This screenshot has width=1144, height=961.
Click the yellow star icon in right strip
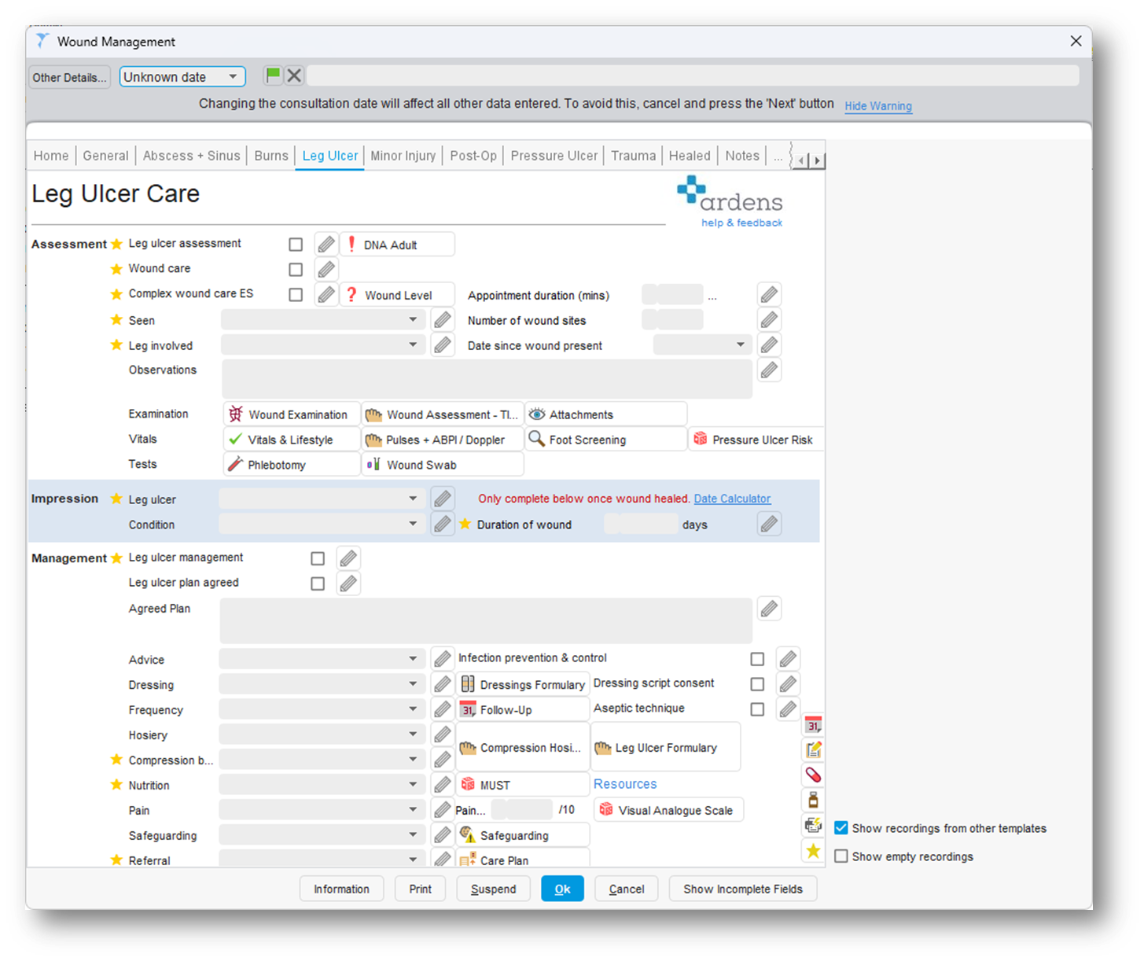pyautogui.click(x=813, y=850)
